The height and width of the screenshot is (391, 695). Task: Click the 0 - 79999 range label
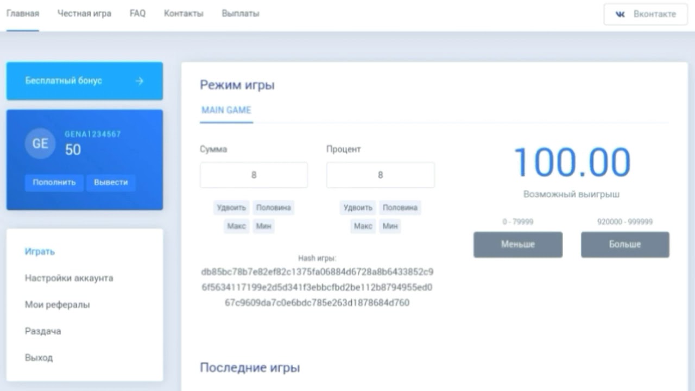[518, 222]
